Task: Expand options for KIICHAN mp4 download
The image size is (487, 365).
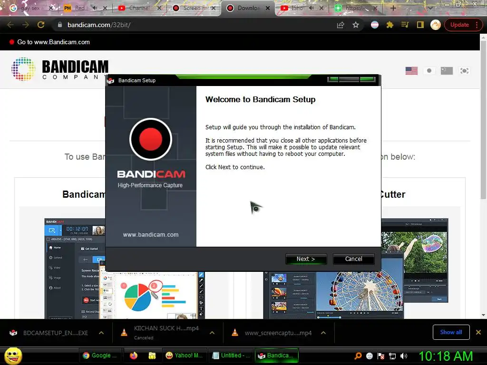Action: (212, 333)
